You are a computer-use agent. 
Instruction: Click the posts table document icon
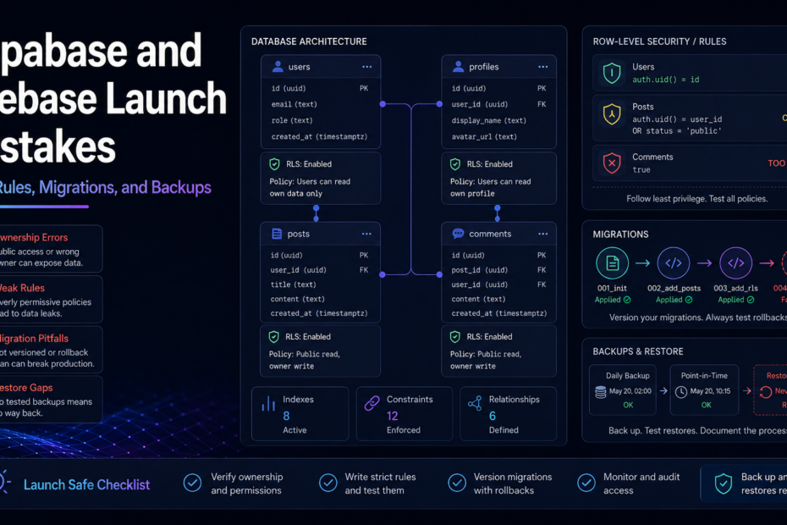tap(277, 234)
